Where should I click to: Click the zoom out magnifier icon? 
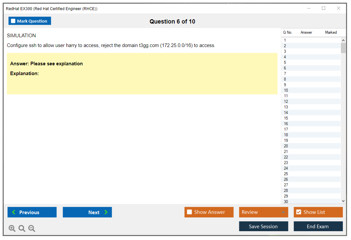click(32, 229)
